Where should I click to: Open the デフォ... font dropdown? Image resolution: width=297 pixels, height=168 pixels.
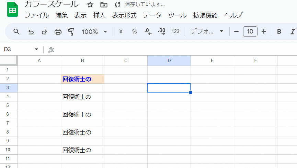(x=207, y=31)
